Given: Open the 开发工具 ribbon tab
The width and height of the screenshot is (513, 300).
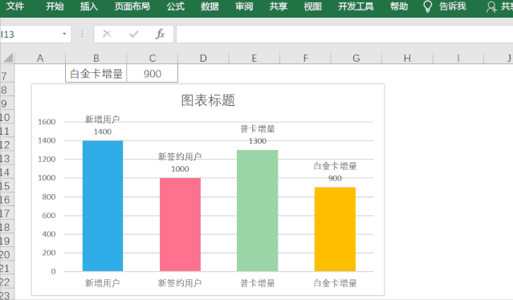Looking at the screenshot, I should click(x=356, y=6).
